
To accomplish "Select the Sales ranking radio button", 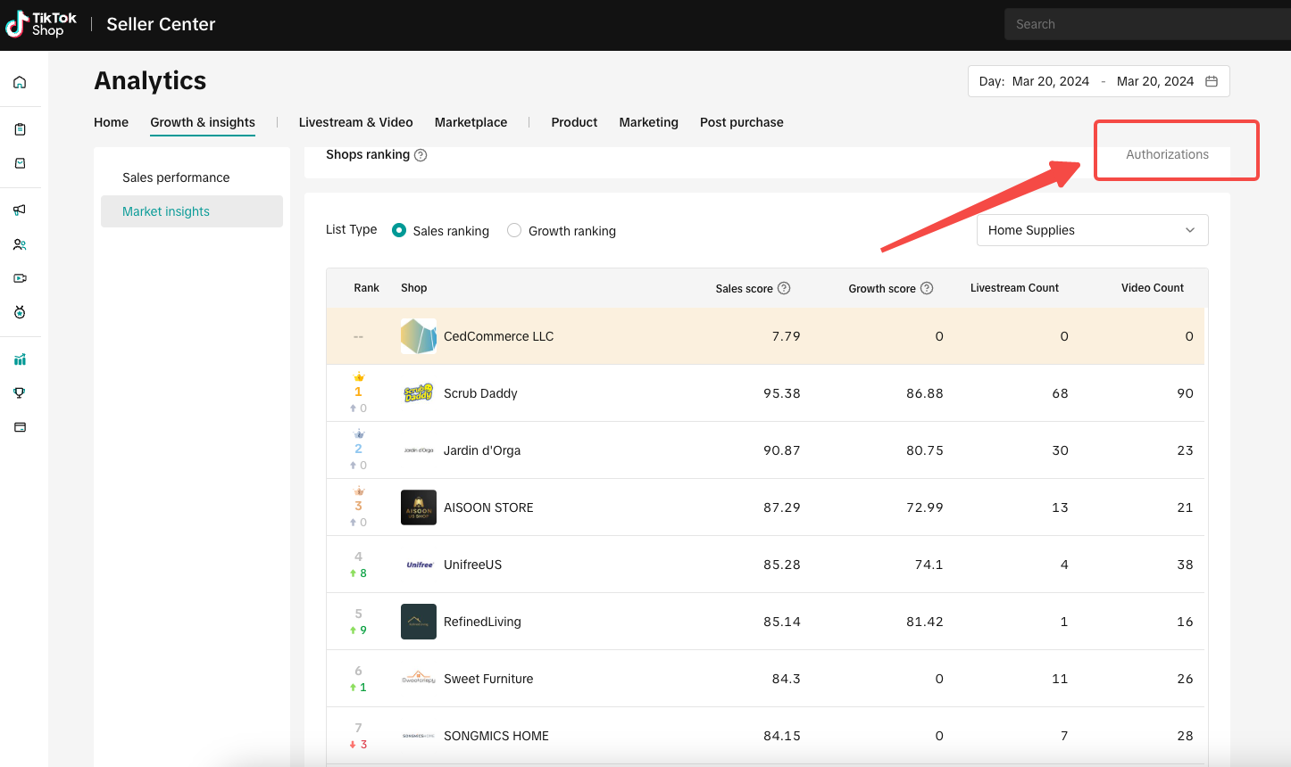I will (399, 230).
